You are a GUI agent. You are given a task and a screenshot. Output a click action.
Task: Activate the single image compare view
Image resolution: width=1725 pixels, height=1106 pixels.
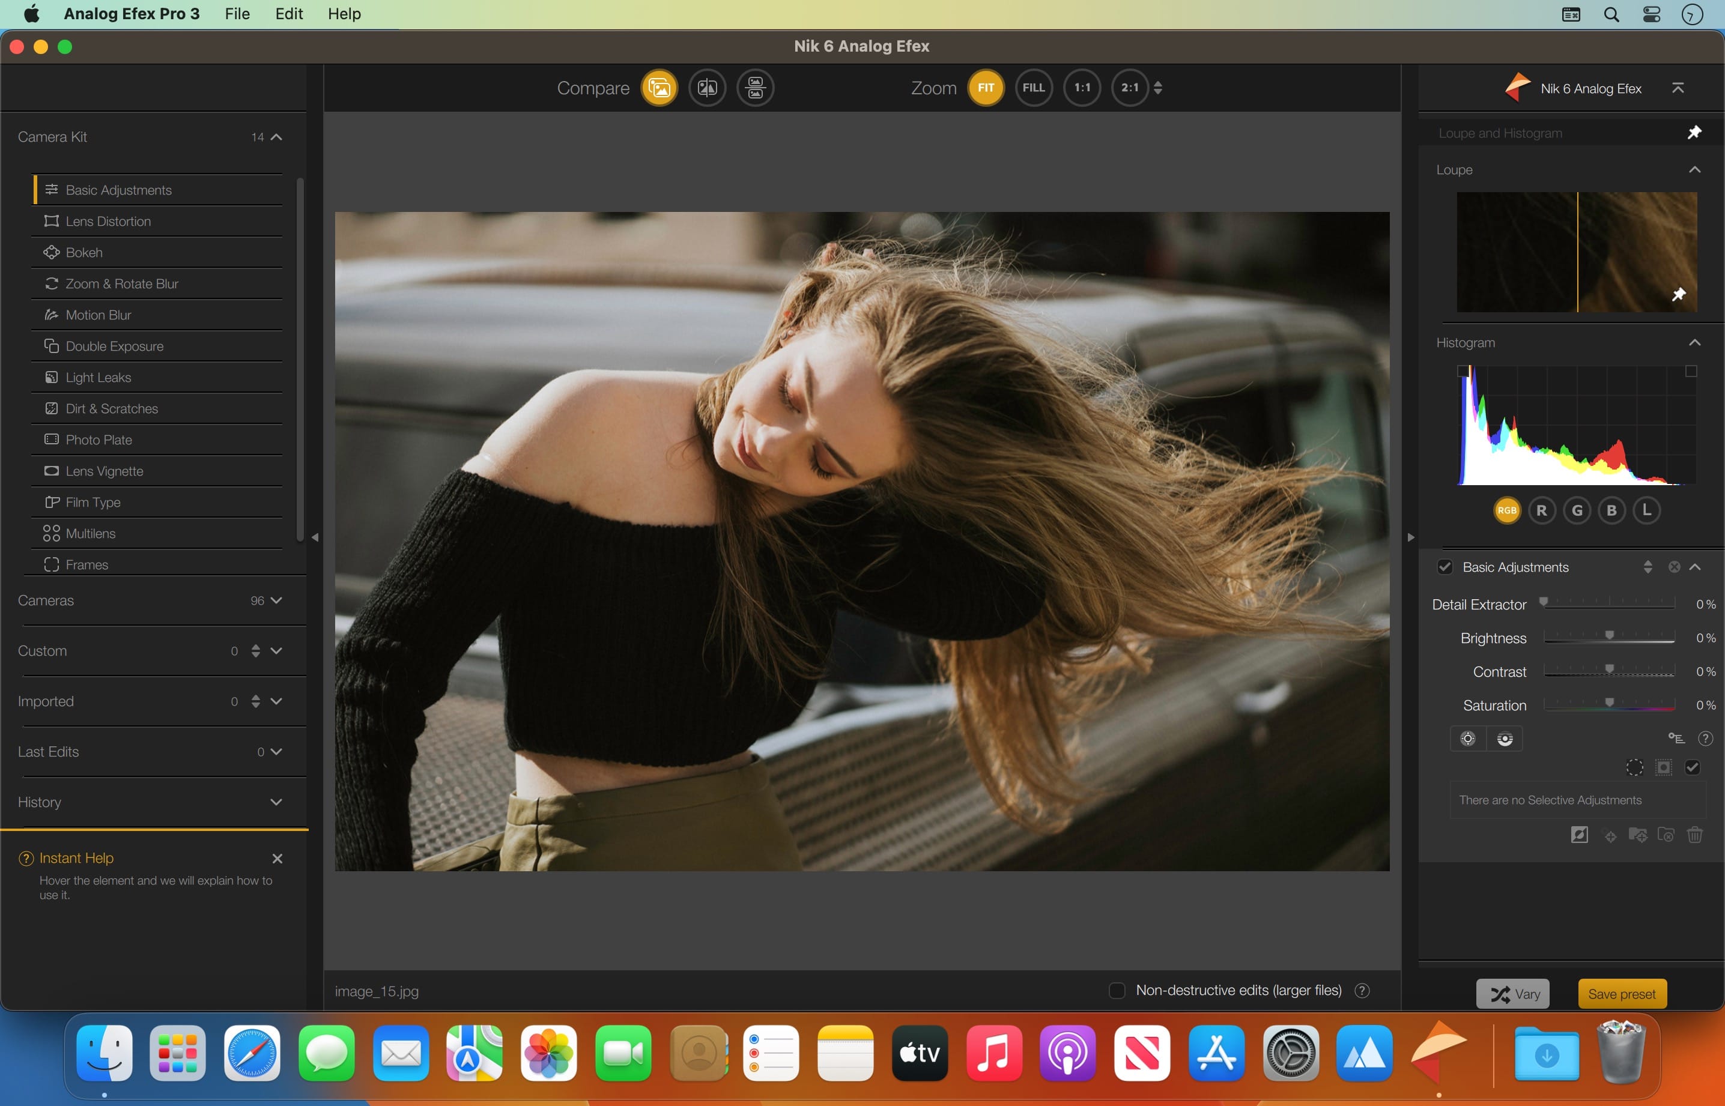click(659, 88)
